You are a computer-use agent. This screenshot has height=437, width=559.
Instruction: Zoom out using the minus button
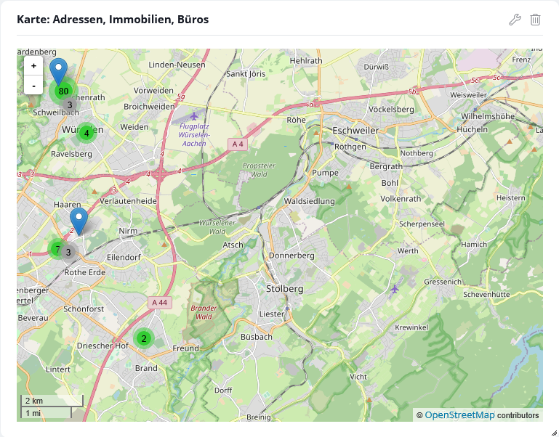(33, 84)
